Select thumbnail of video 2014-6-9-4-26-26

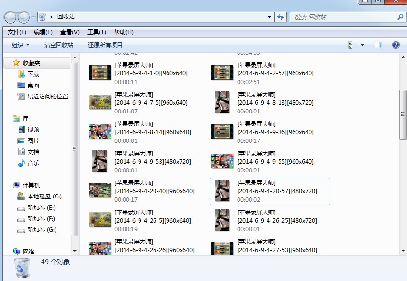[x=99, y=248]
